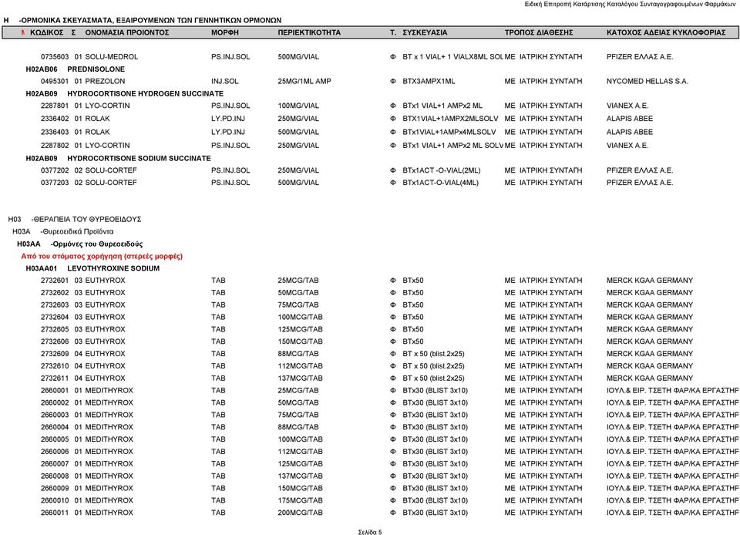Click HYDROCORTISONE HYDROGEN SUCCINATE heading

pyautogui.click(x=146, y=93)
